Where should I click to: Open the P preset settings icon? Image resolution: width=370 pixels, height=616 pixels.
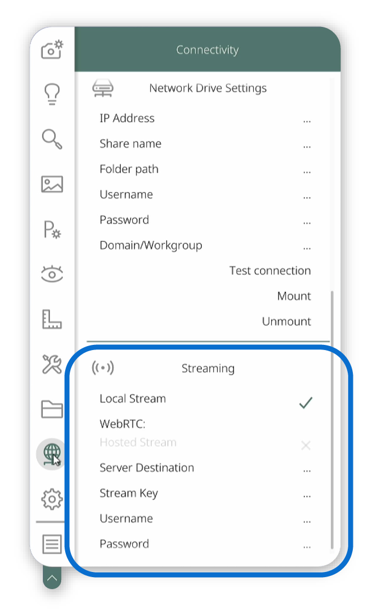(x=52, y=229)
